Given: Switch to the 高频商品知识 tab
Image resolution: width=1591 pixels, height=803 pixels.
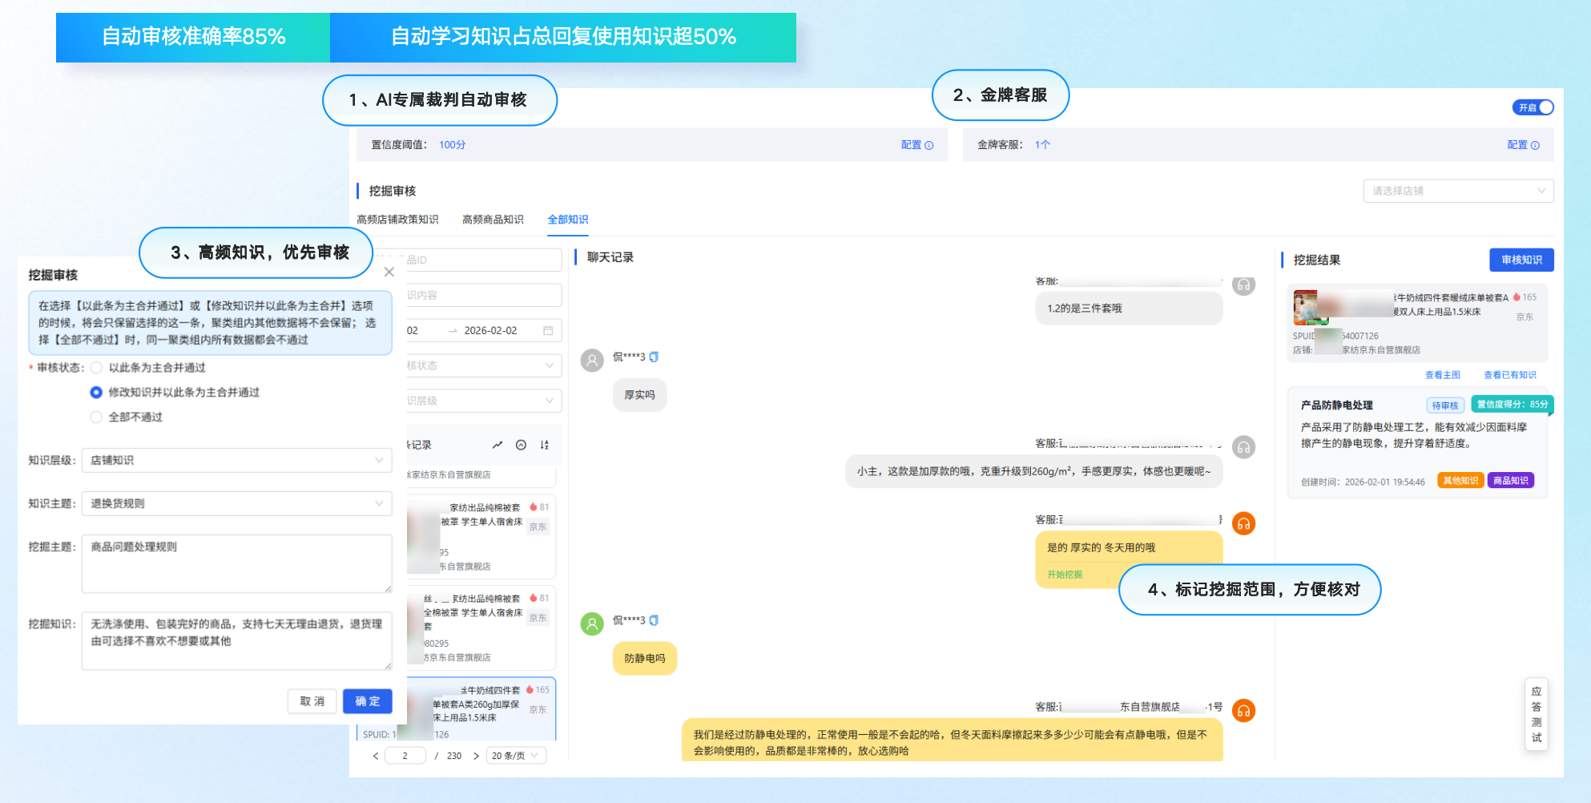Looking at the screenshot, I should click(x=492, y=219).
